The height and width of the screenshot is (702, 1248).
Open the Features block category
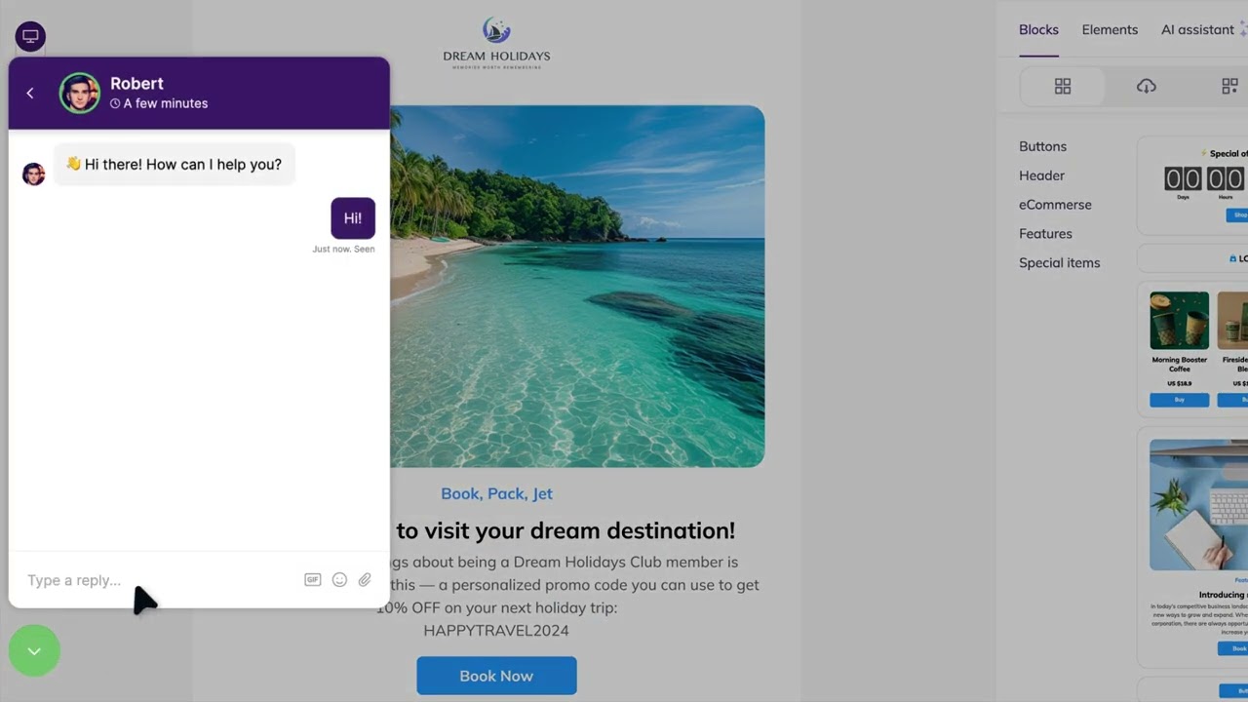click(1045, 234)
